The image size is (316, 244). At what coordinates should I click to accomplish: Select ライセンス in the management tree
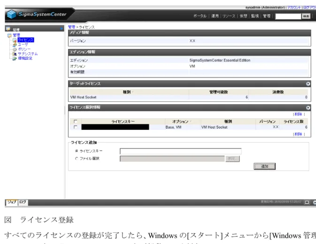(26, 40)
